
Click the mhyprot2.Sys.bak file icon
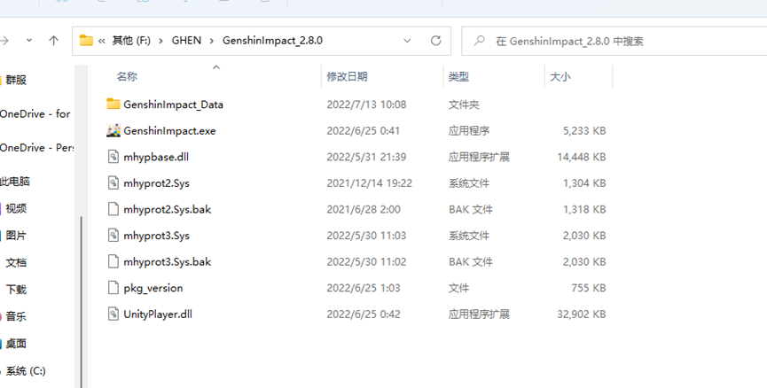113,209
